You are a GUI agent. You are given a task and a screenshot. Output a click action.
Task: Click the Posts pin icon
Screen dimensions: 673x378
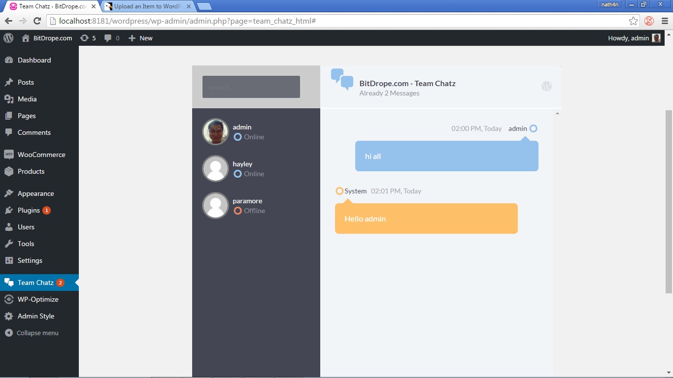pos(9,82)
